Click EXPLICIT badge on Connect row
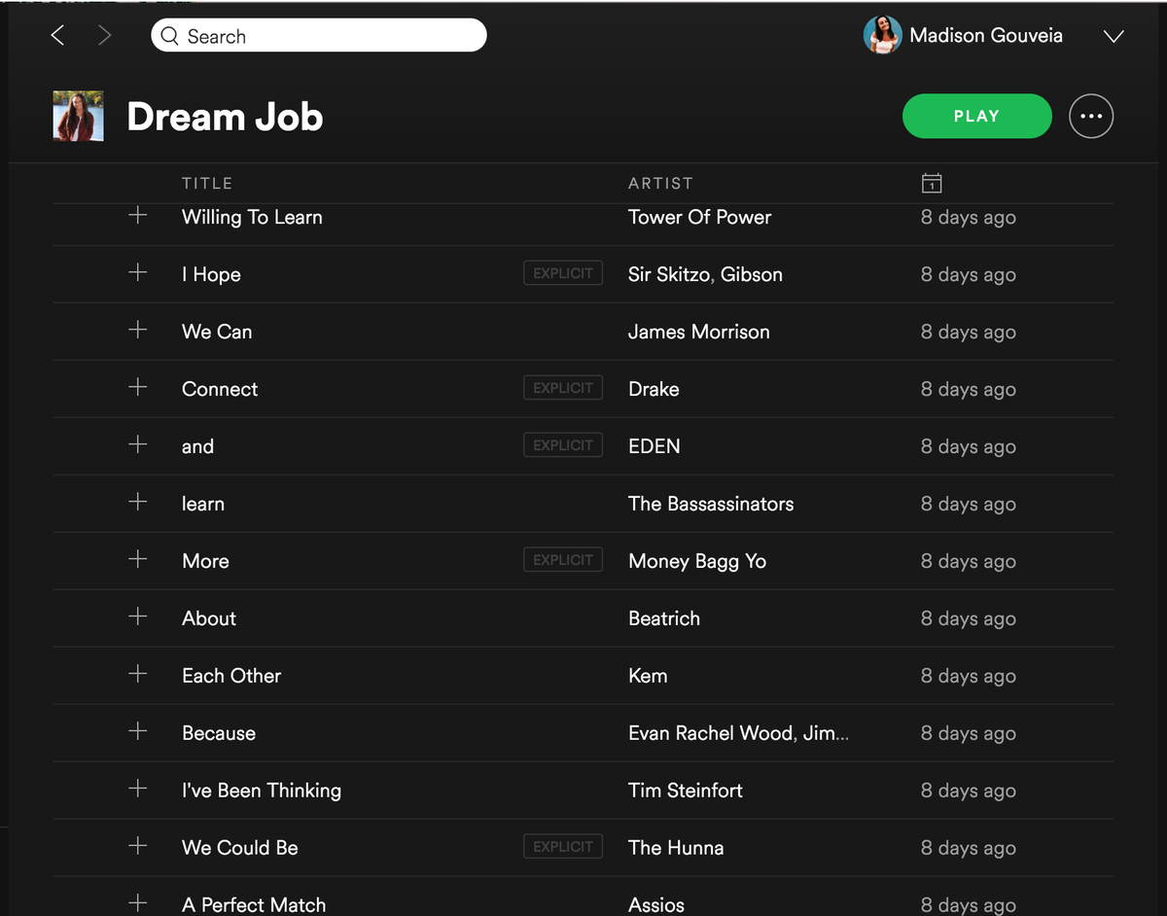The width and height of the screenshot is (1167, 916). point(563,388)
